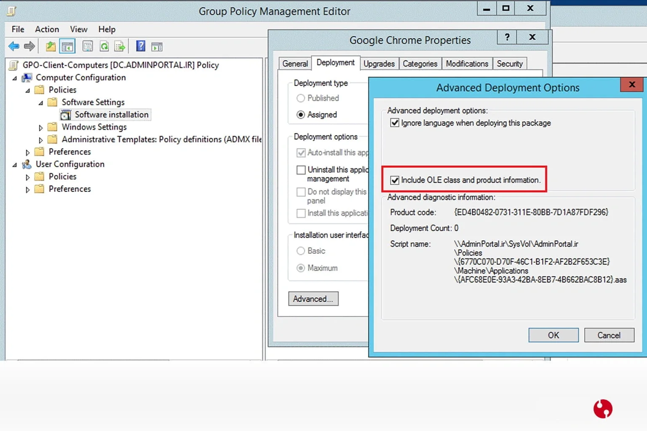Click the Advanced... button
647x431 pixels.
[313, 299]
